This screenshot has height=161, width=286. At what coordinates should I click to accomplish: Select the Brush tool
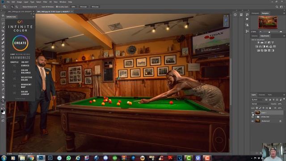tap(3, 54)
